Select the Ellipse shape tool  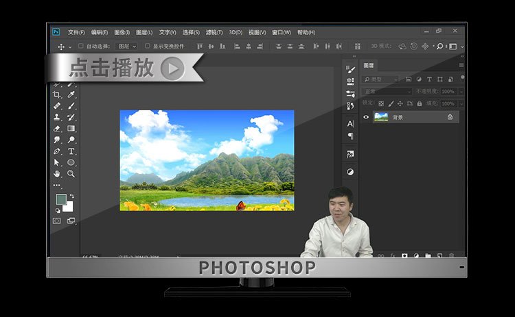71,162
